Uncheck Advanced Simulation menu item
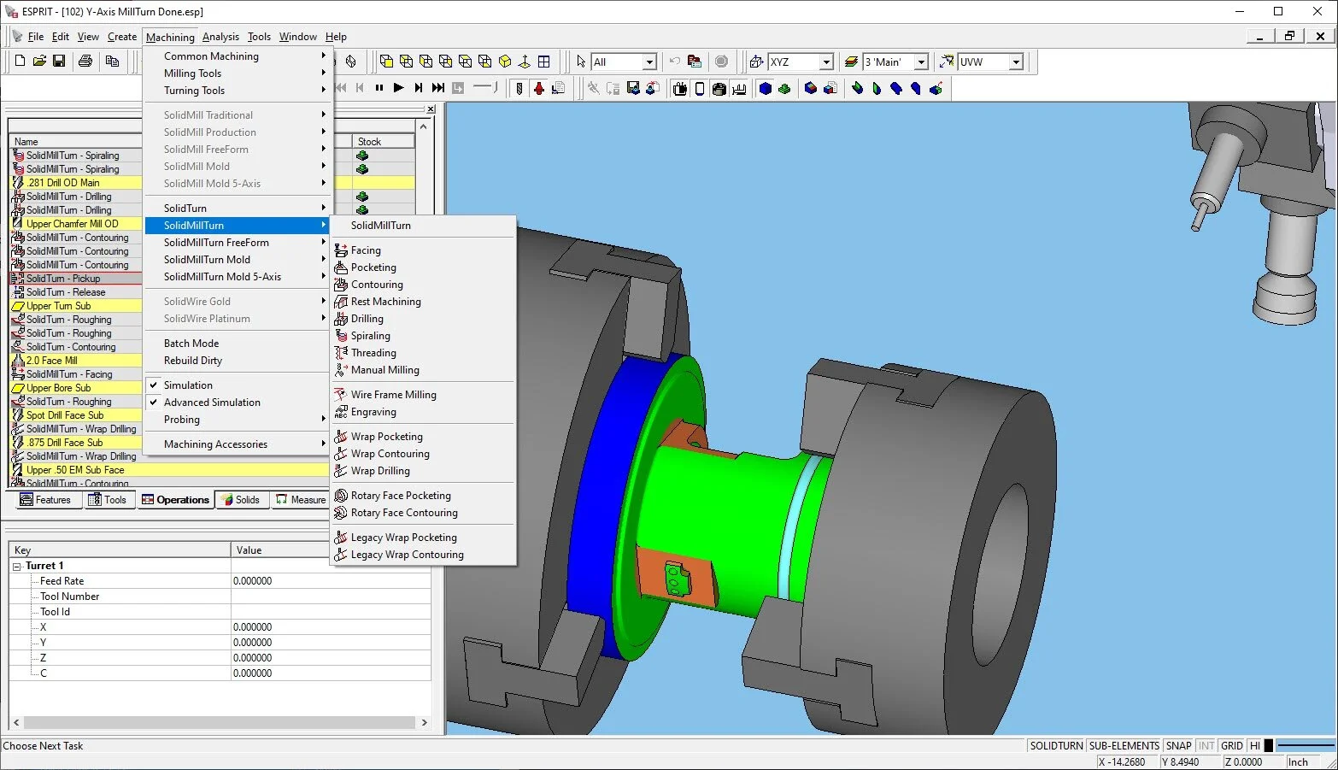 pos(238,403)
